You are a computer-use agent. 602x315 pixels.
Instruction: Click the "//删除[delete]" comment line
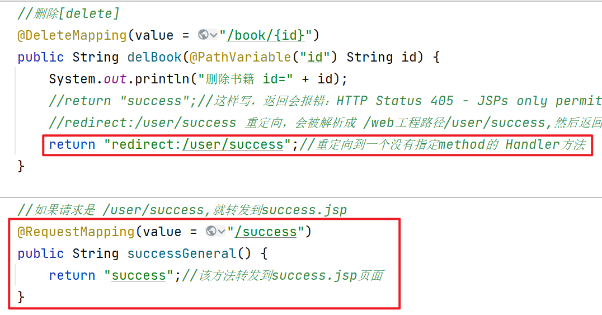pos(68,13)
